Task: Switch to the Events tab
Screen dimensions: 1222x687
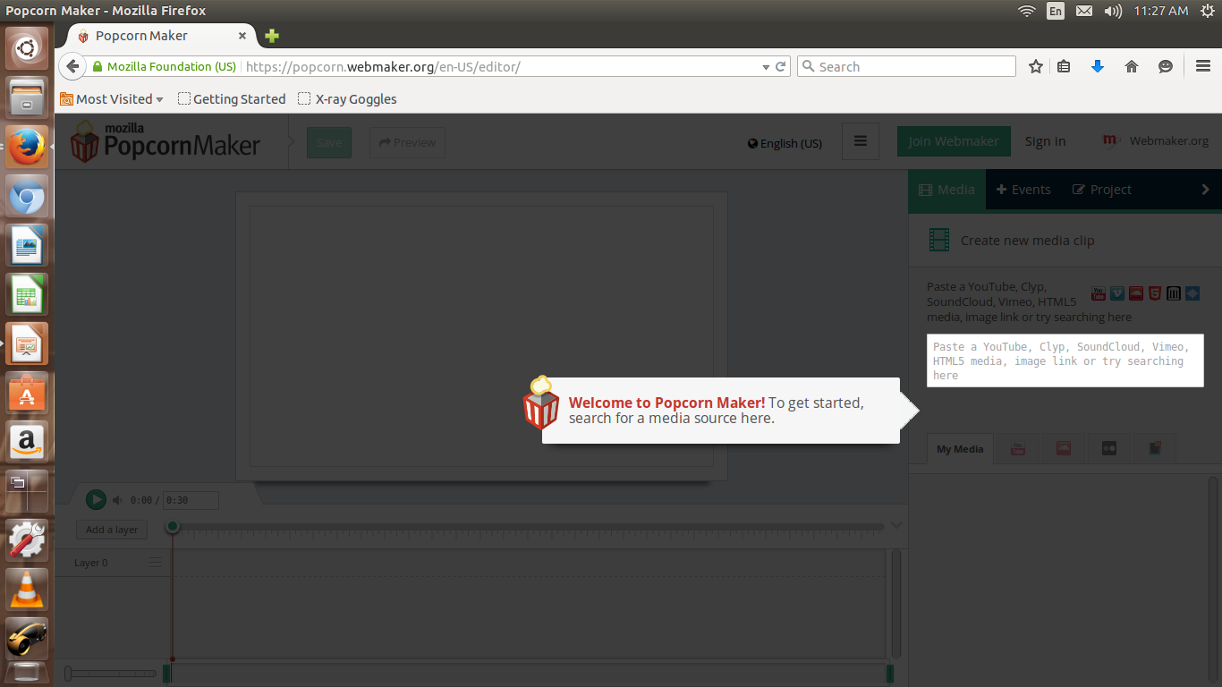Action: 1023,190
